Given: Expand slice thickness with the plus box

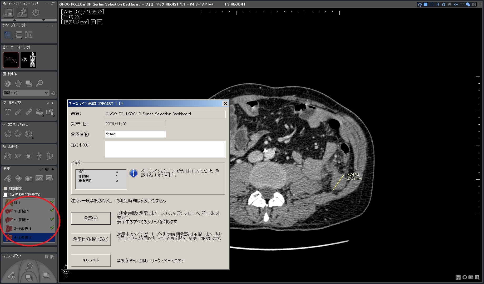Looking at the screenshot, I should point(93,22).
